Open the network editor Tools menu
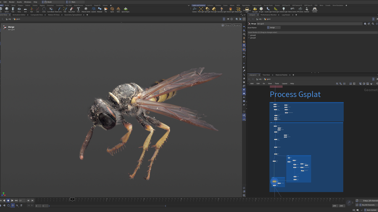 tap(277, 84)
